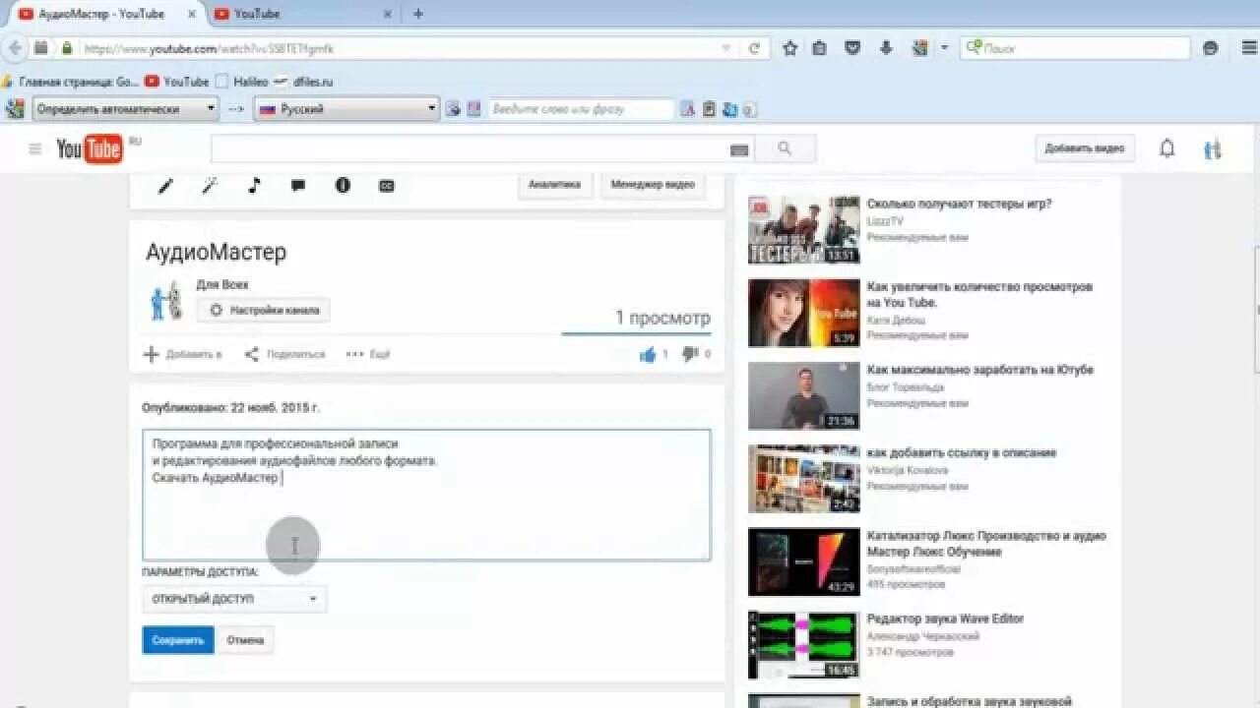Reload the page in address bar
The height and width of the screenshot is (708, 1260).
754,48
